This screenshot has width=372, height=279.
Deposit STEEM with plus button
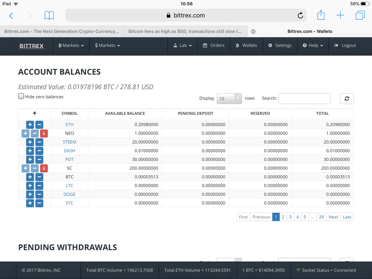pyautogui.click(x=30, y=142)
